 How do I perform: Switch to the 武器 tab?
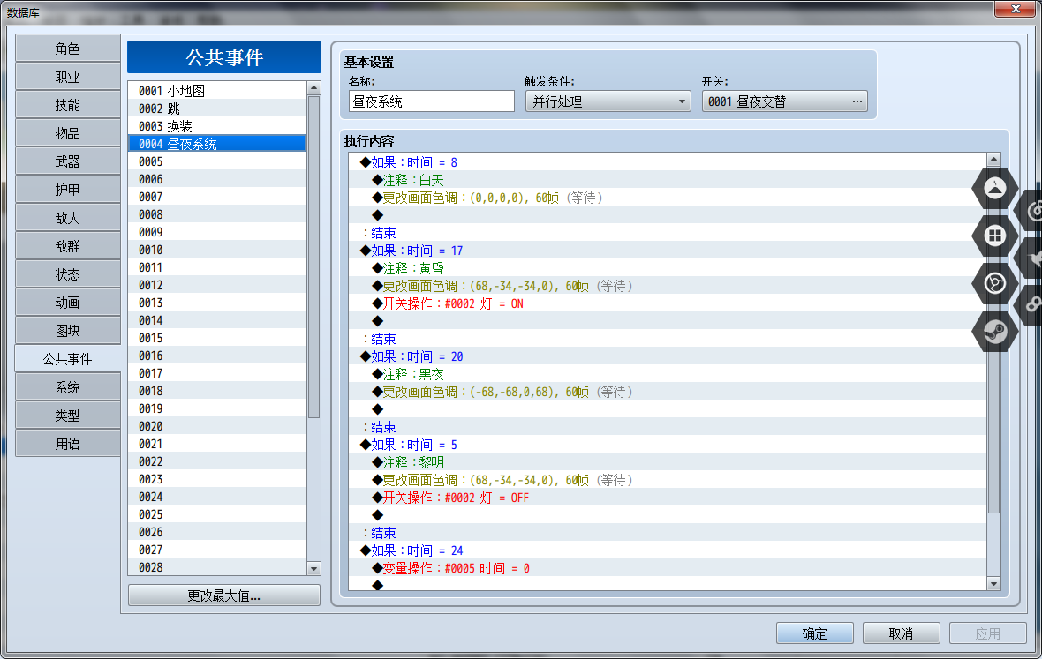[x=67, y=162]
